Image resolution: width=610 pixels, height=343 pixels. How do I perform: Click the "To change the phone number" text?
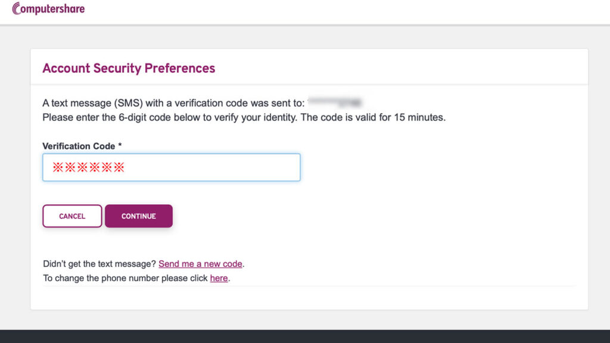(x=125, y=278)
